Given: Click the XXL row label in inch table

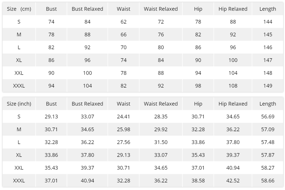Looking at the screenshot, I should coord(19,168).
